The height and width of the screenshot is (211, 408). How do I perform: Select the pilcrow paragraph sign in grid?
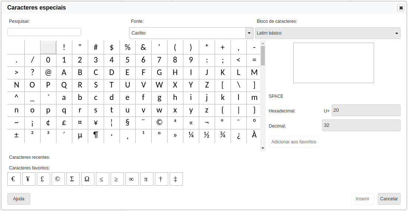[96, 135]
